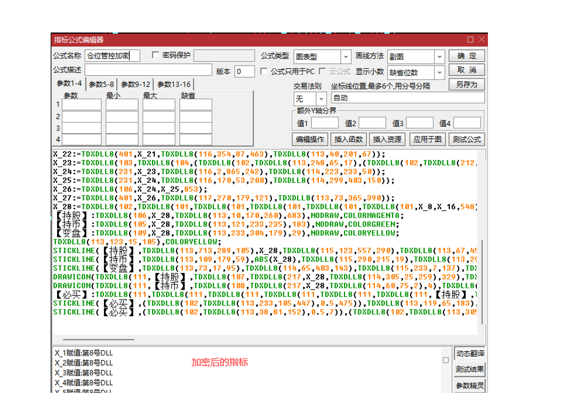Click the 另存为 button
This screenshot has height=419, width=561.
pyautogui.click(x=467, y=84)
